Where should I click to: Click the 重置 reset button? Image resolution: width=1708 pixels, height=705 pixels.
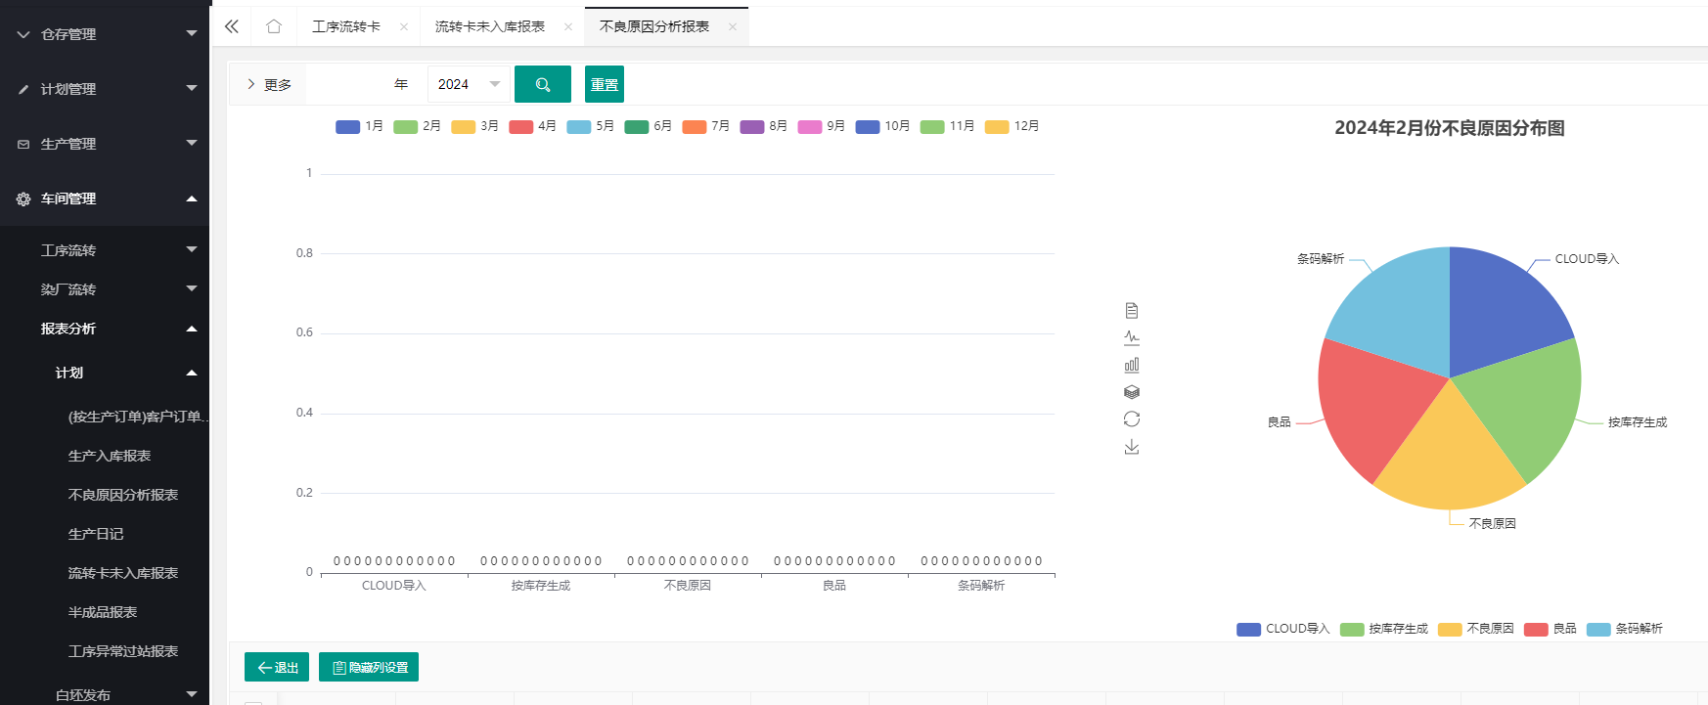(605, 84)
